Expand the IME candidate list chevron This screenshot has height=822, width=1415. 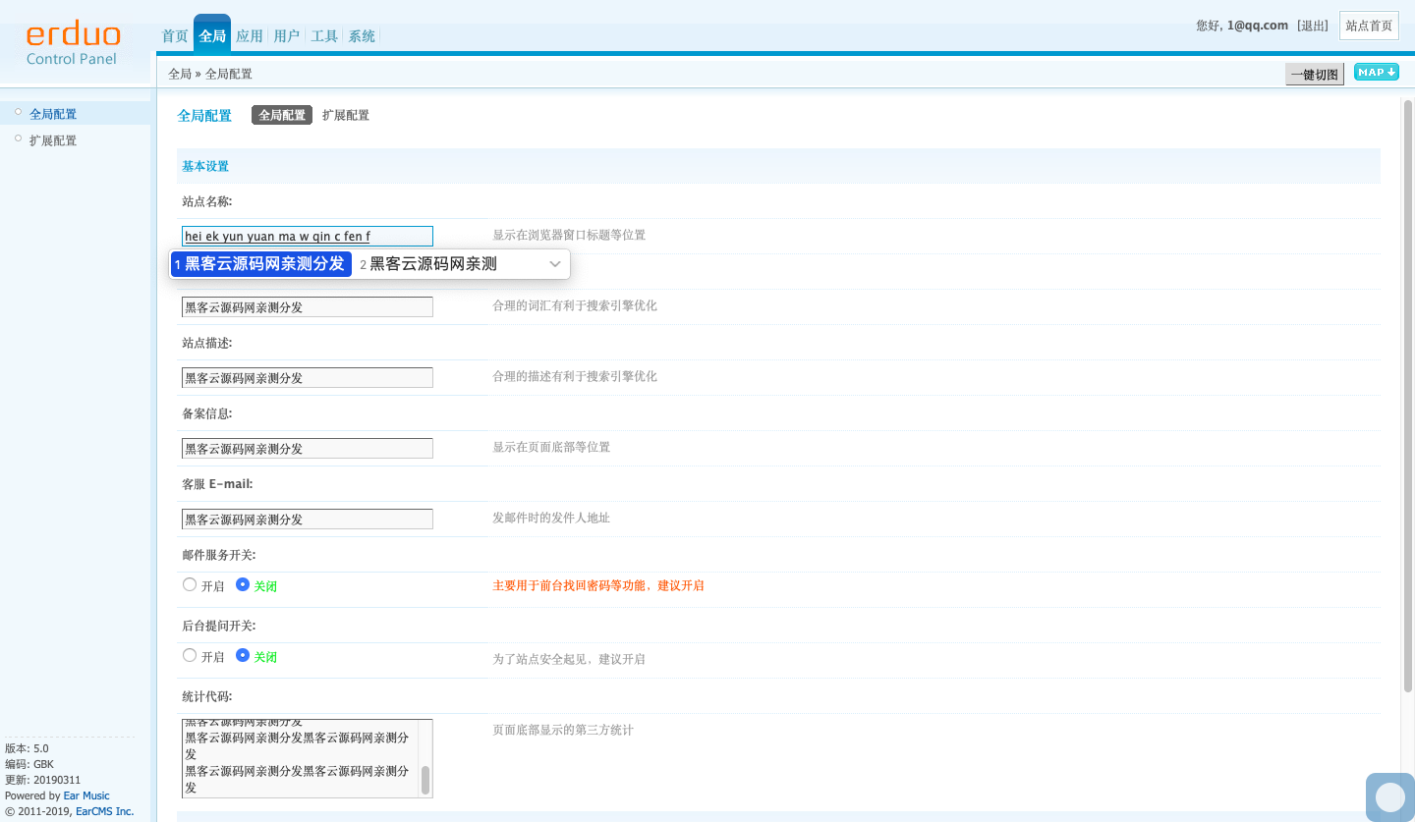[555, 264]
